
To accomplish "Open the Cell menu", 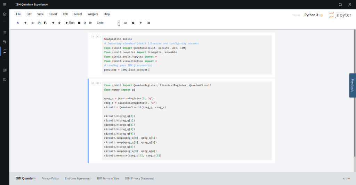I will (65, 14).
